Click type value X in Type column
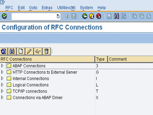The width and height of the screenshot is (153, 115). (x=97, y=97)
